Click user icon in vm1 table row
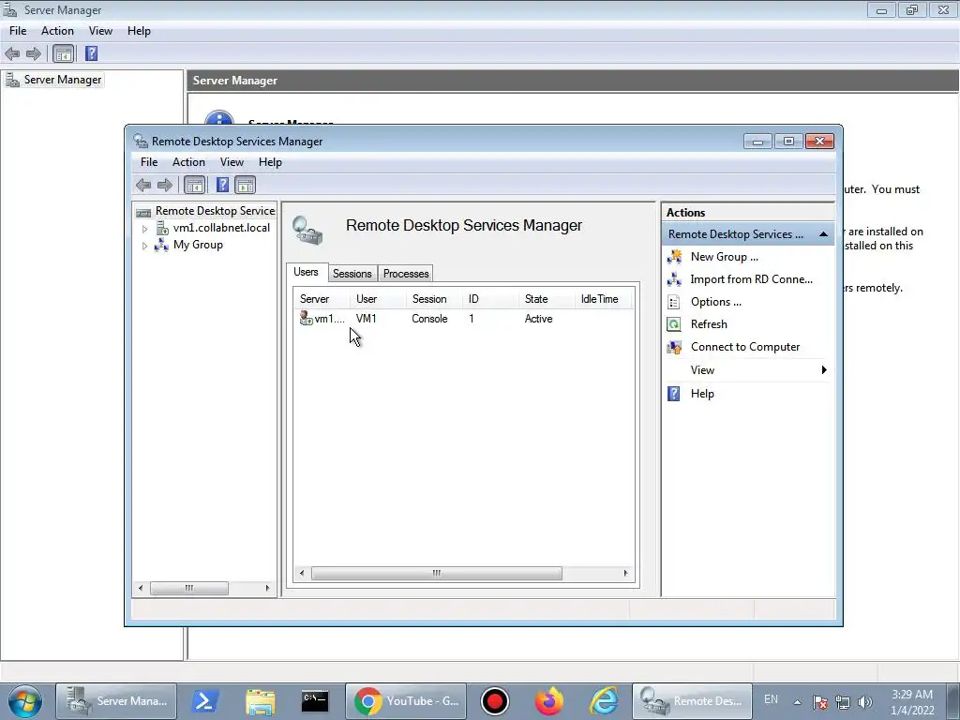 point(307,319)
